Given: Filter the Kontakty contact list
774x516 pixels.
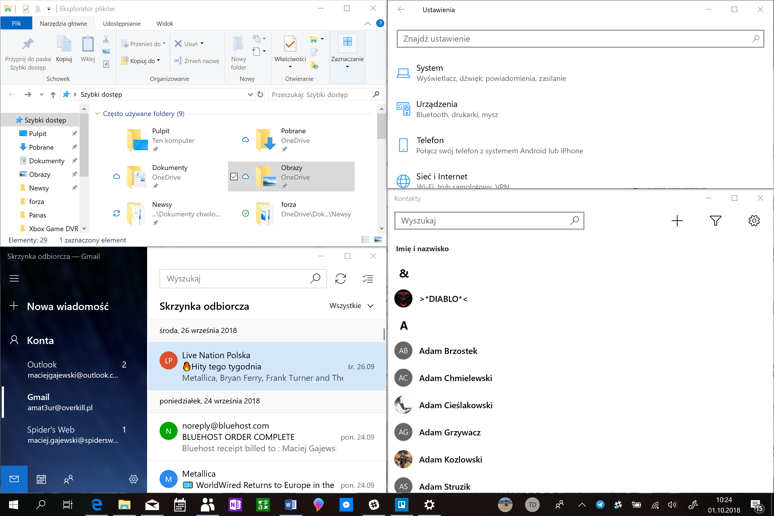Looking at the screenshot, I should coord(716,220).
